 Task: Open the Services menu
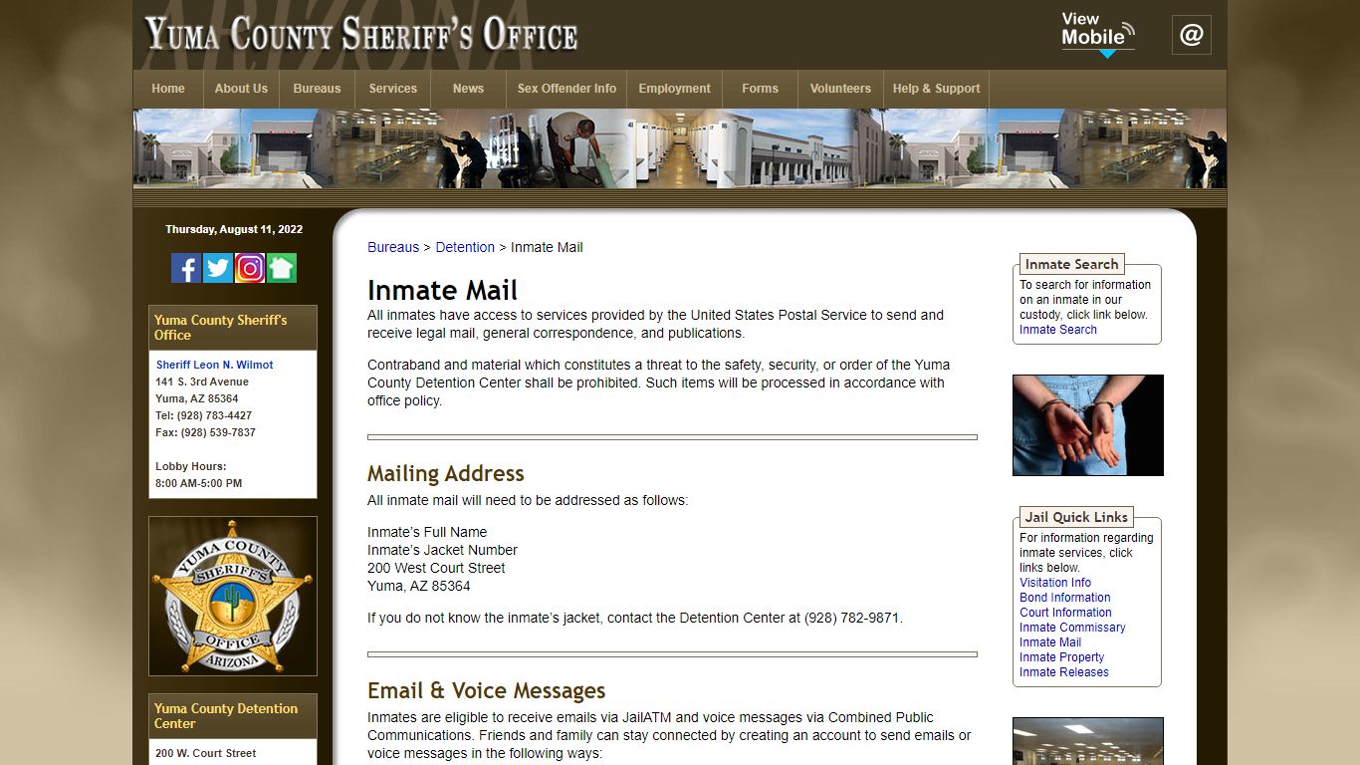pos(393,89)
